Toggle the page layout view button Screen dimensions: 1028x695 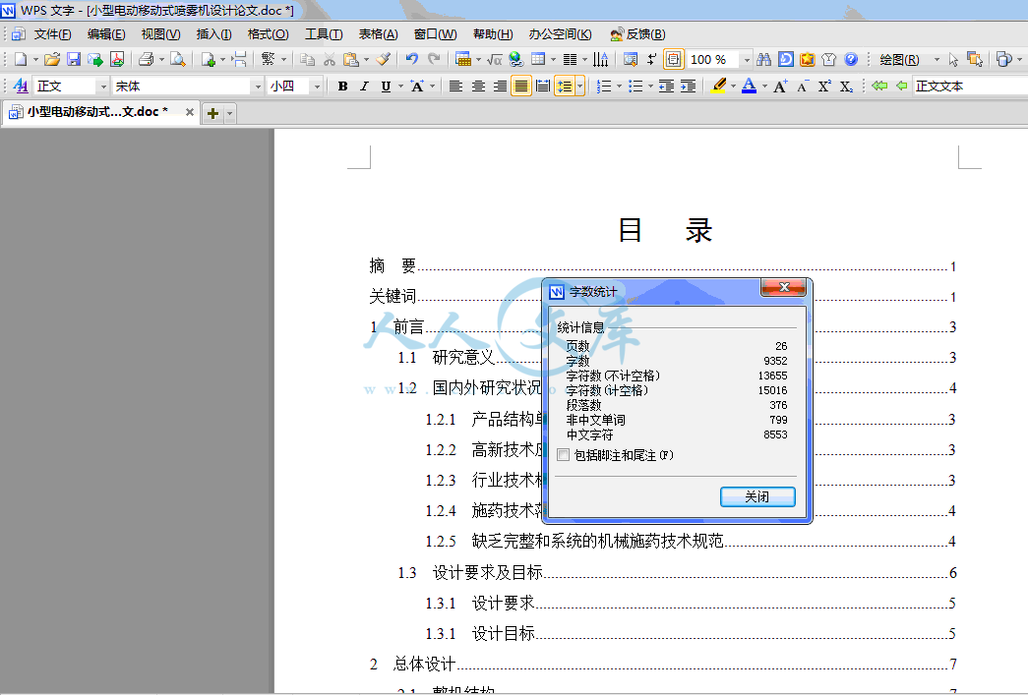coord(673,60)
